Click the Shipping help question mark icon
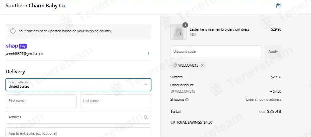311x137 pixels. [187, 100]
